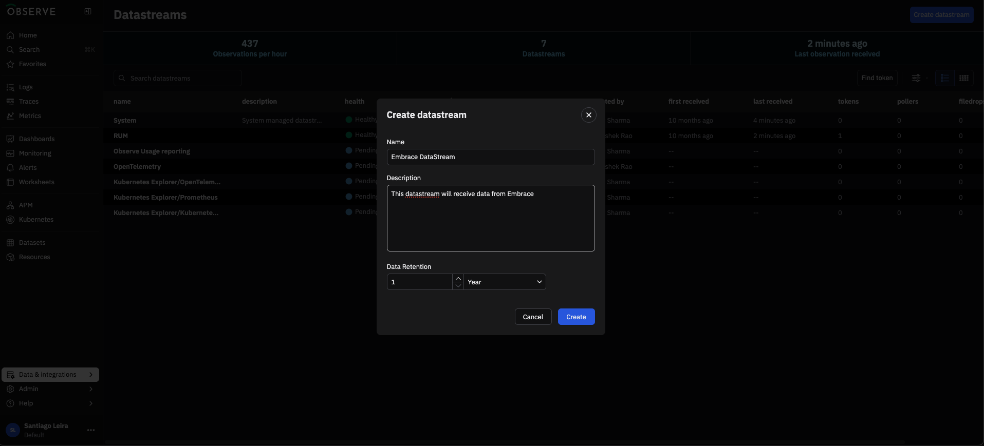984x446 pixels.
Task: Open user options ellipsis for Santiago Leira
Action: [x=91, y=430]
